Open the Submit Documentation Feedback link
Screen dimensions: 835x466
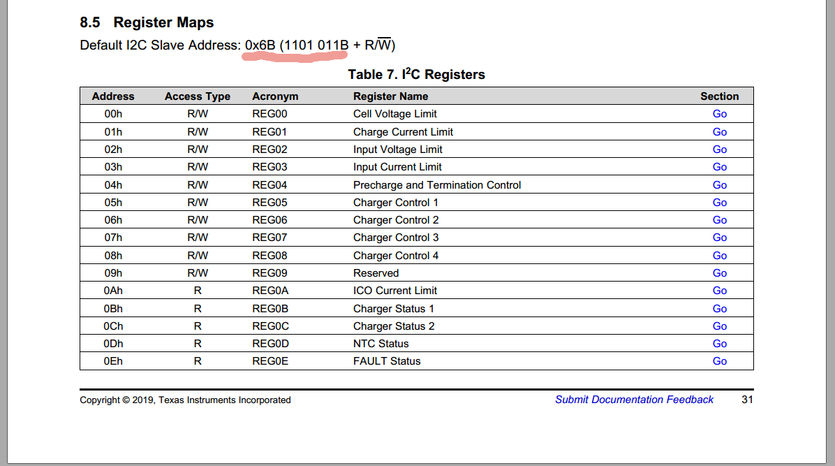click(634, 399)
